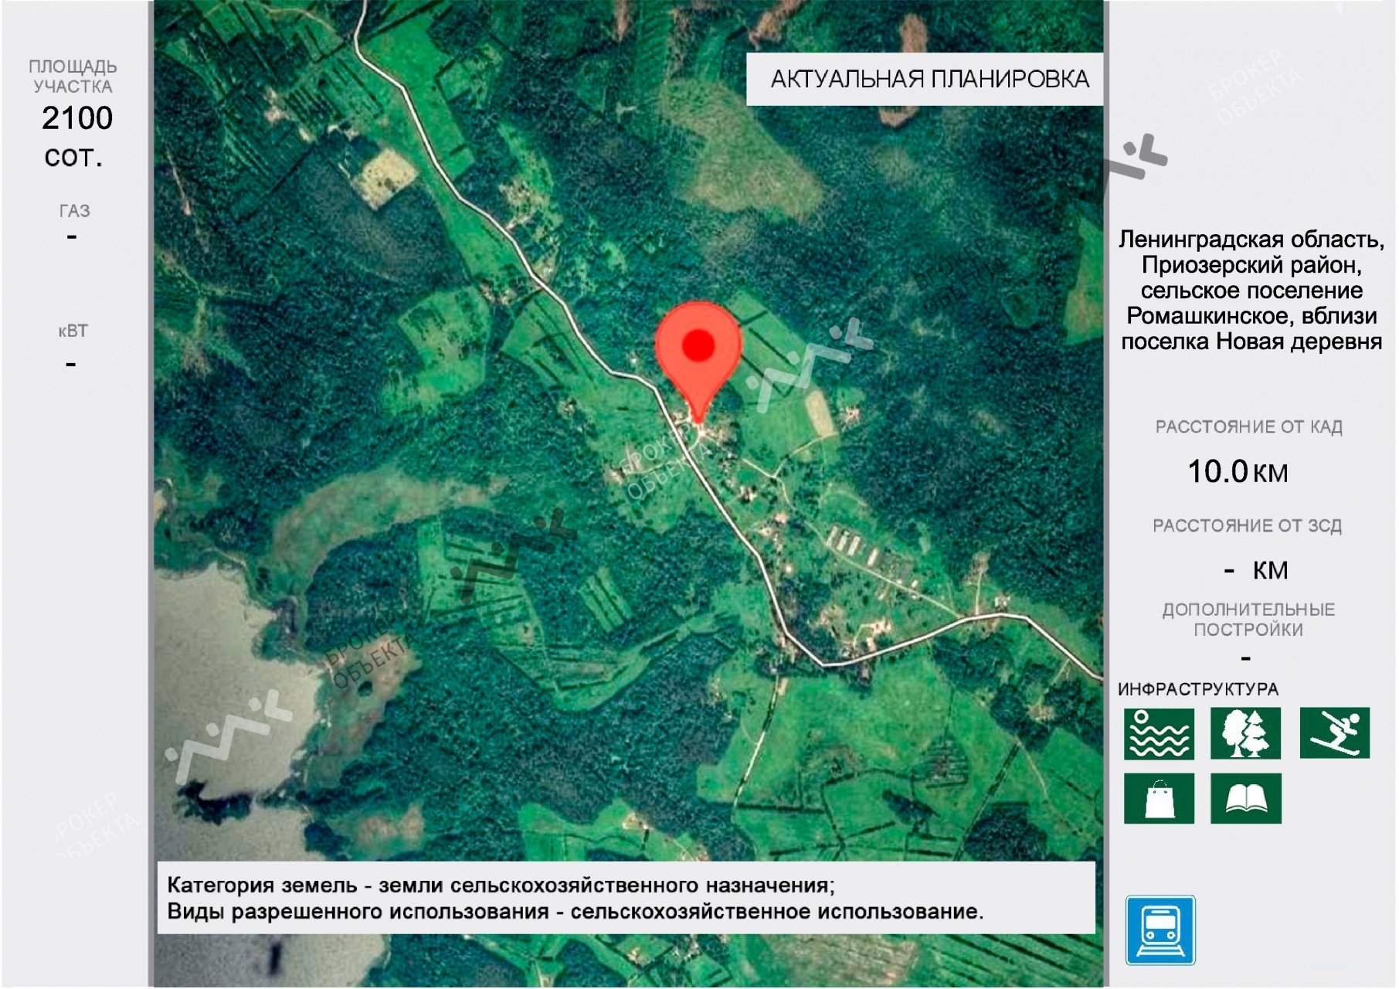Select the 'ИНФРАСТРУКТУРА' heading
Viewport: 1399px width, 989px height.
[x=1197, y=688]
